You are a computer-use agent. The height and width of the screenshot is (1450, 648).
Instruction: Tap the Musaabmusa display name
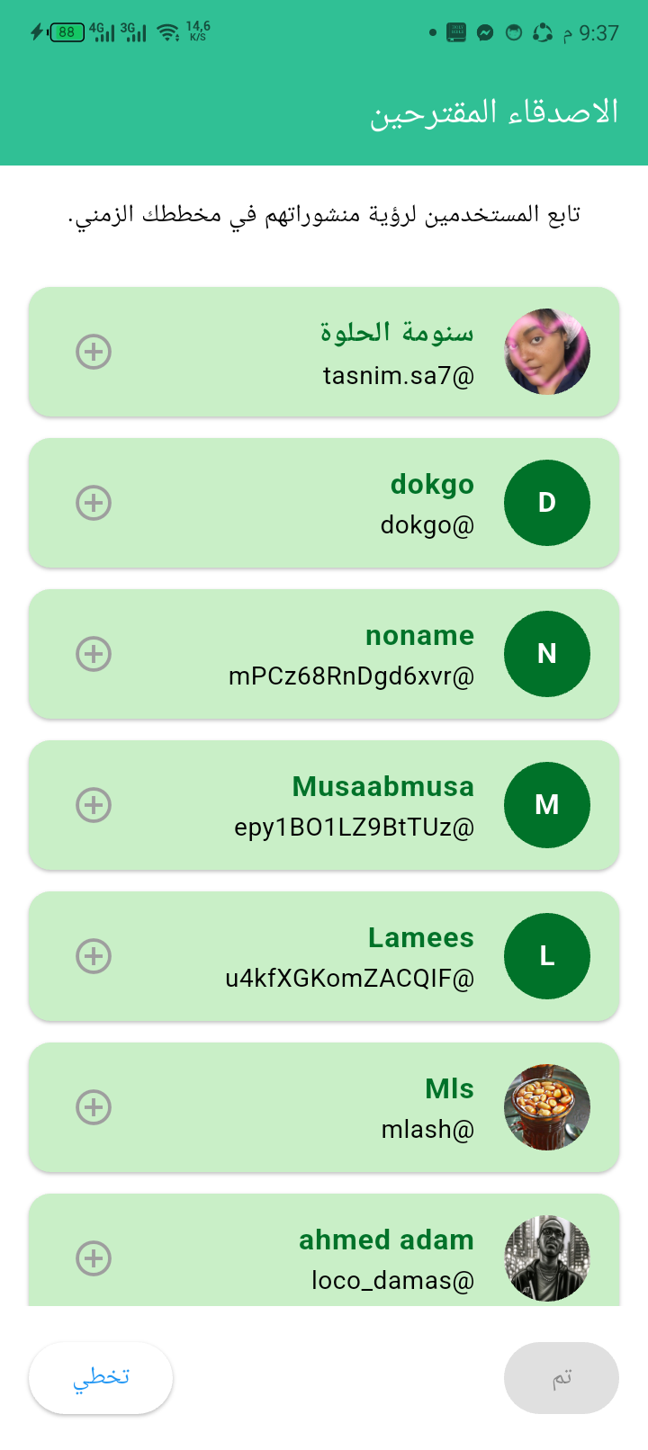point(383,786)
